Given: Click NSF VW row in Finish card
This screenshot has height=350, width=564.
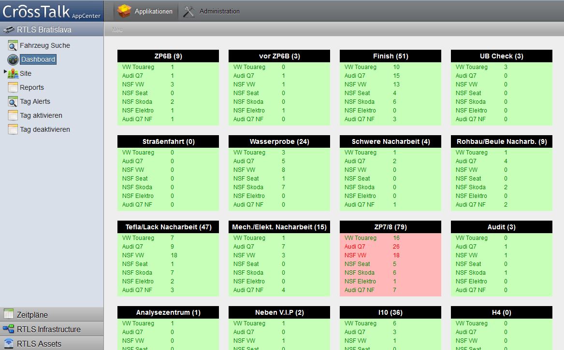Looking at the screenshot, I should 390,84.
